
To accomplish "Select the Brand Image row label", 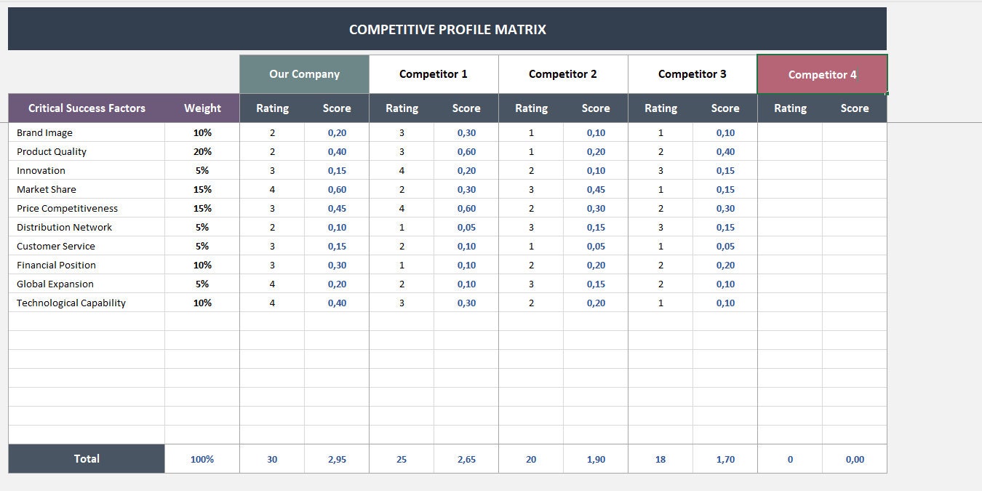I will [45, 132].
